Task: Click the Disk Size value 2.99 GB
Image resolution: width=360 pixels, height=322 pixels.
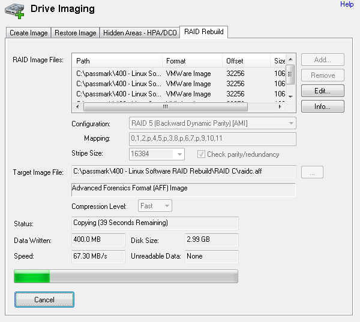Action: [212, 240]
